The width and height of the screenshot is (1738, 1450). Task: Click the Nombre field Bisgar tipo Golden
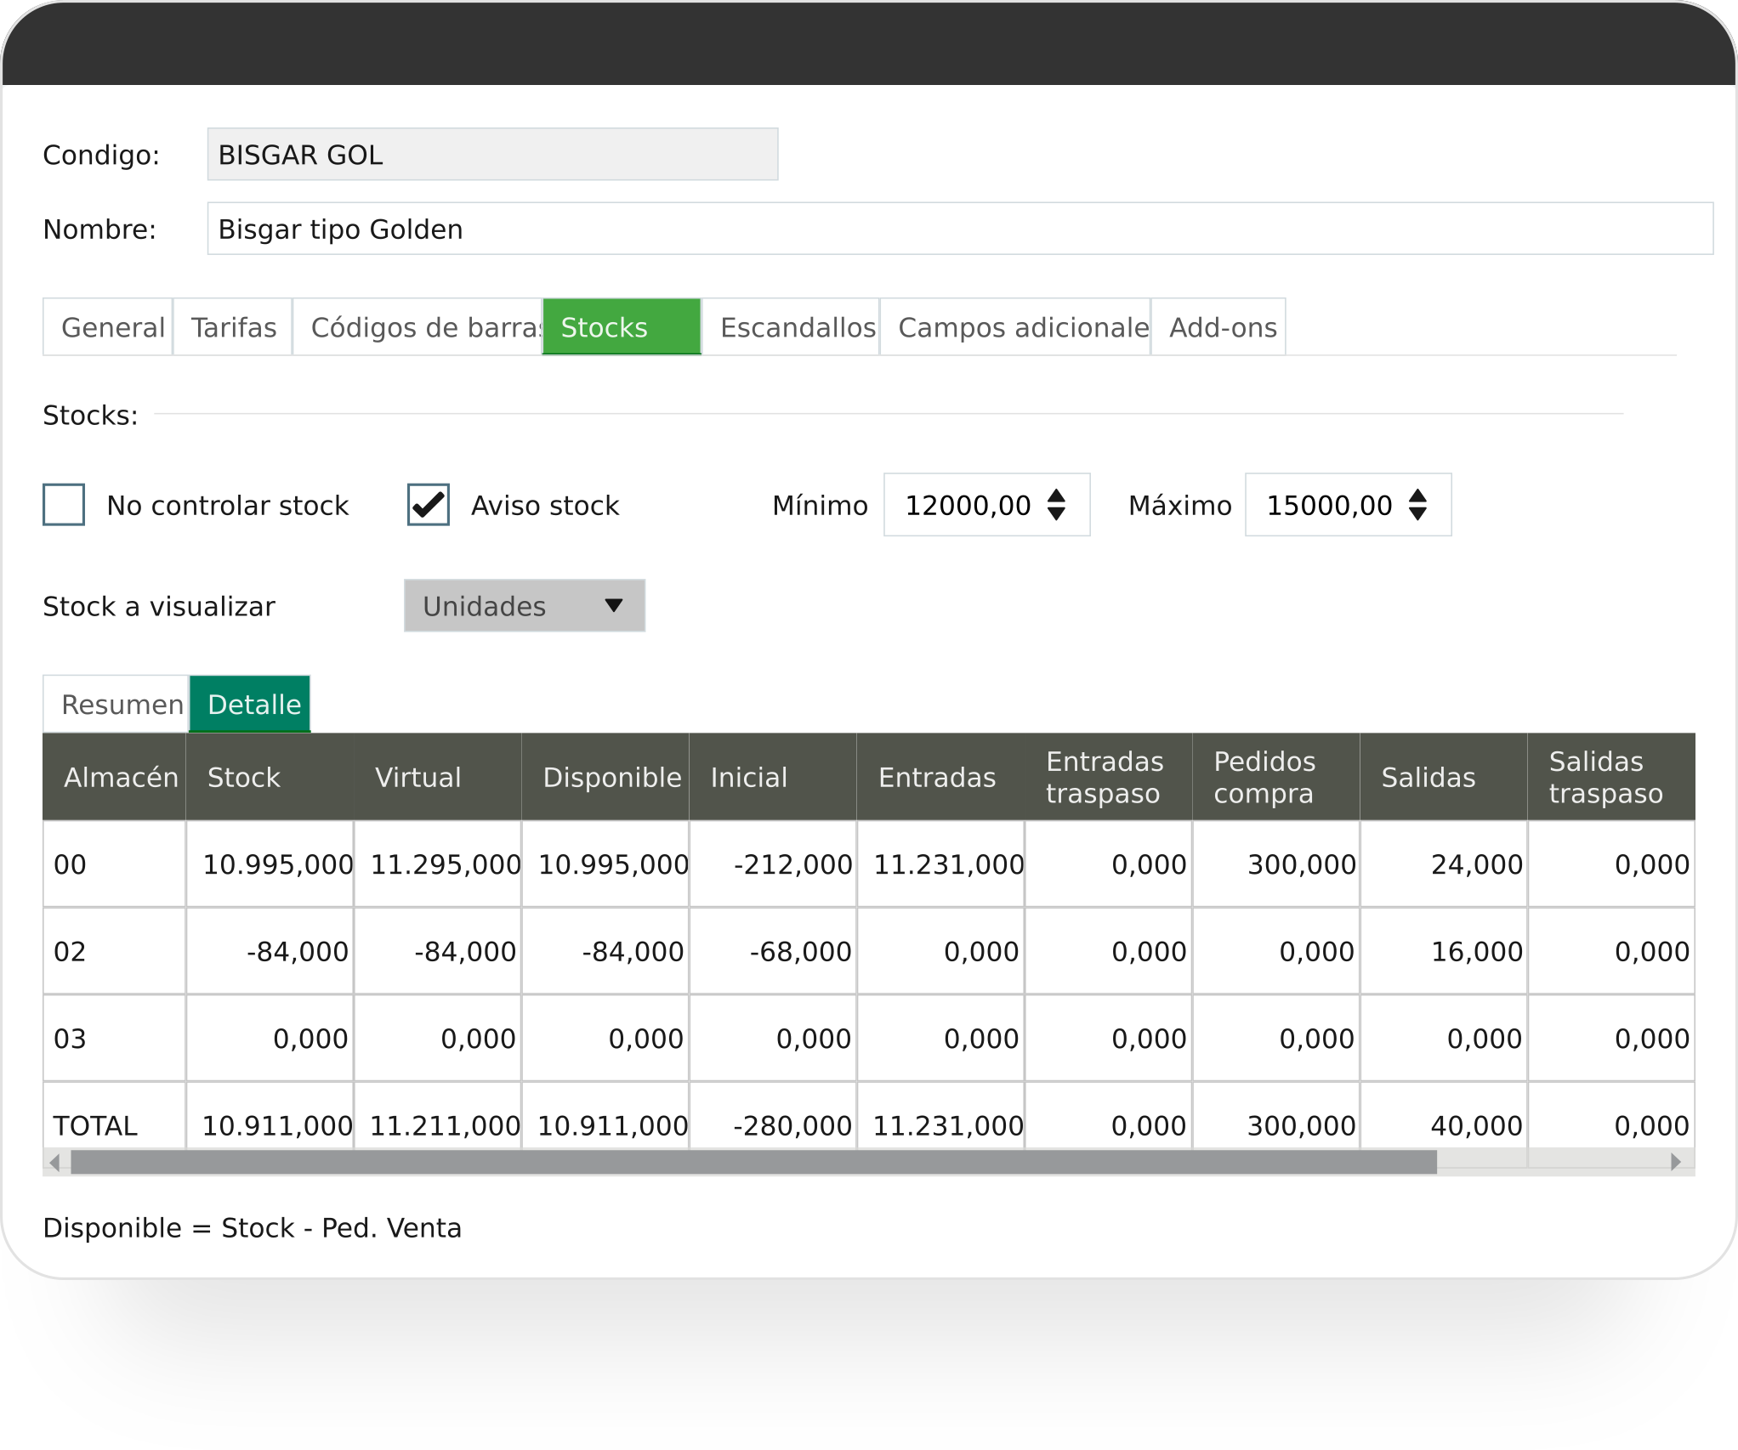(960, 229)
